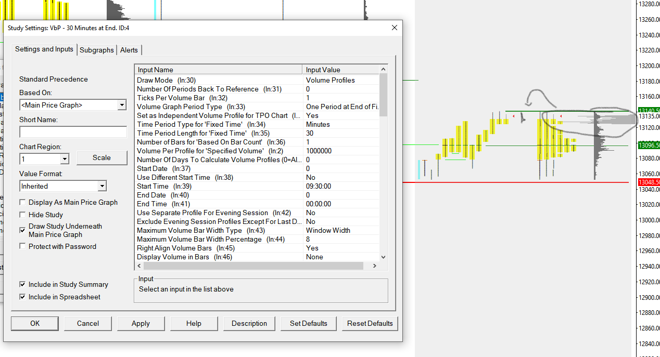Image resolution: width=660 pixels, height=357 pixels.
Task: Click the 13096.50 green price label
Action: (649, 146)
